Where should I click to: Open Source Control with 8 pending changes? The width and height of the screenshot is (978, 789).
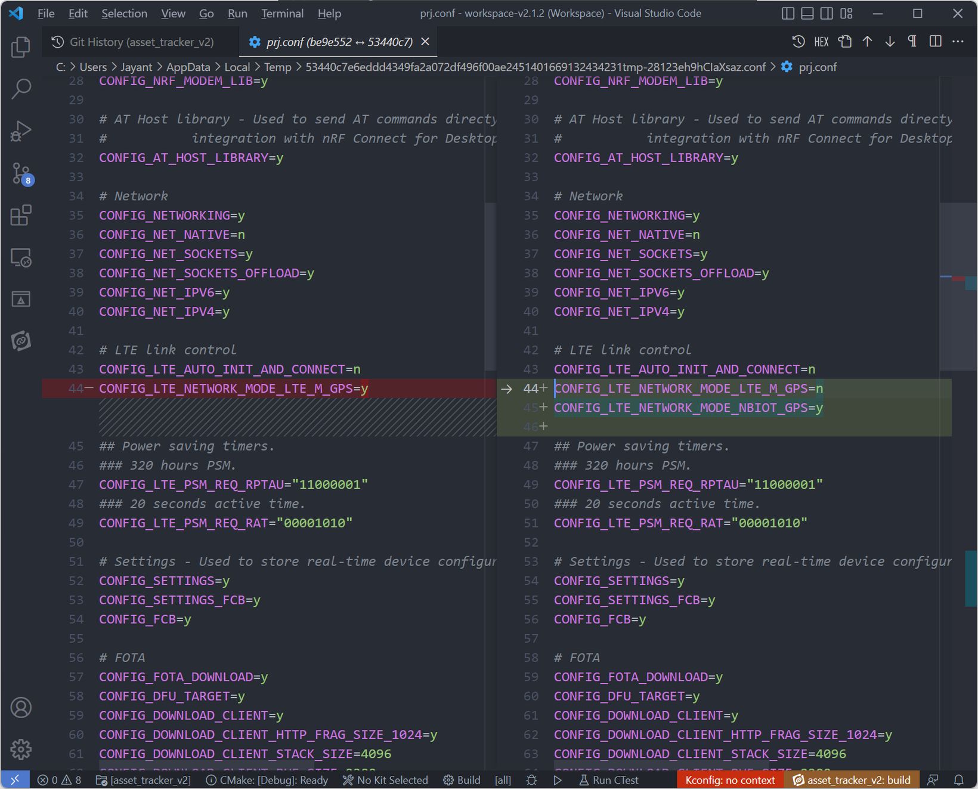click(21, 173)
